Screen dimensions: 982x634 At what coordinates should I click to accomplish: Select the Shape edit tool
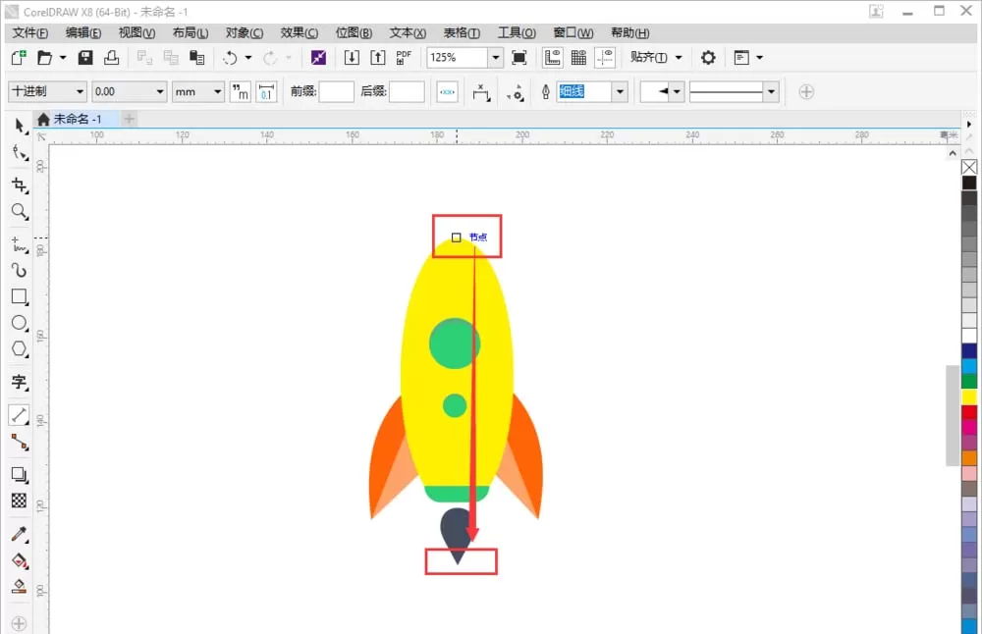pyautogui.click(x=20, y=153)
